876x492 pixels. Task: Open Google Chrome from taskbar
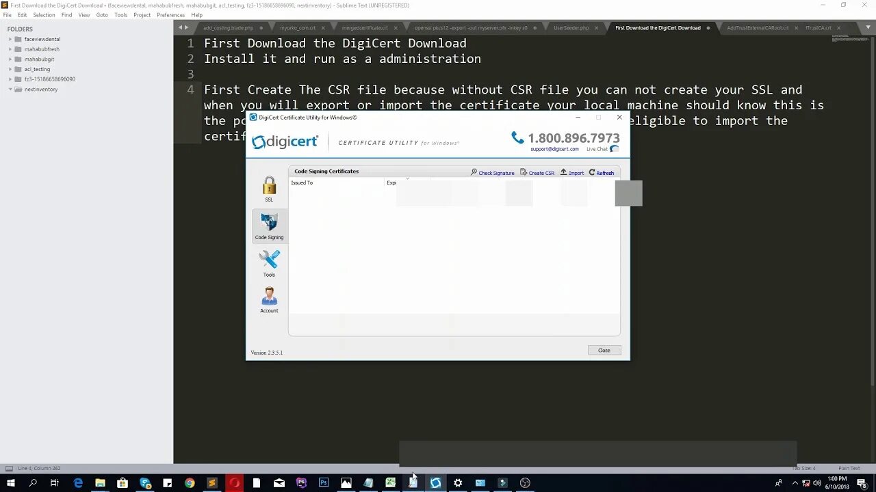tap(190, 482)
